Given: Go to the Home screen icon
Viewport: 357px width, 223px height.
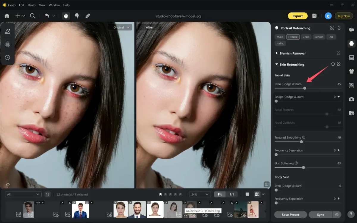Looking at the screenshot, I should click(7, 16).
